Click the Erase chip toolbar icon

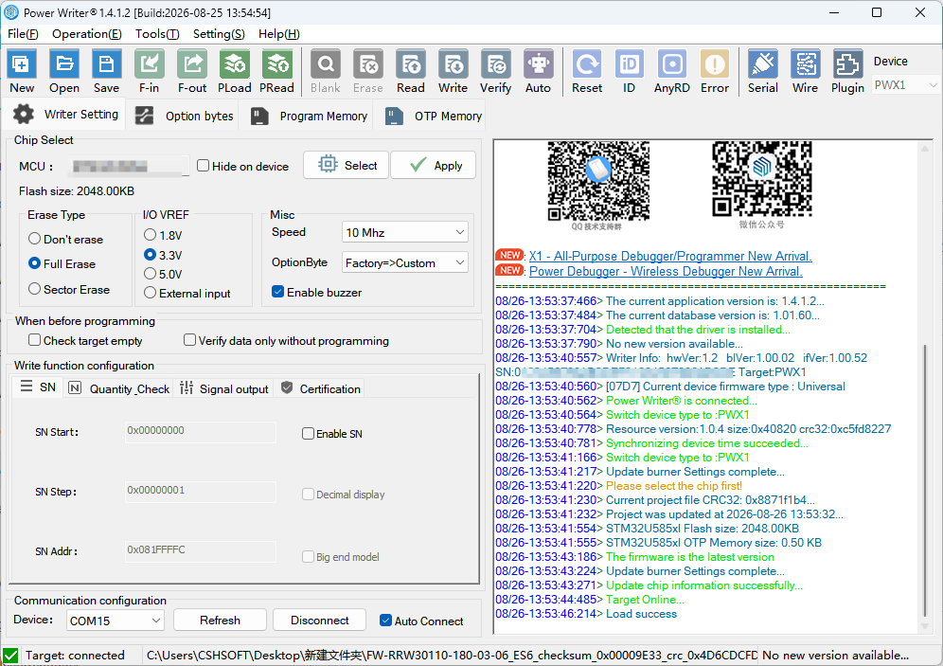368,71
